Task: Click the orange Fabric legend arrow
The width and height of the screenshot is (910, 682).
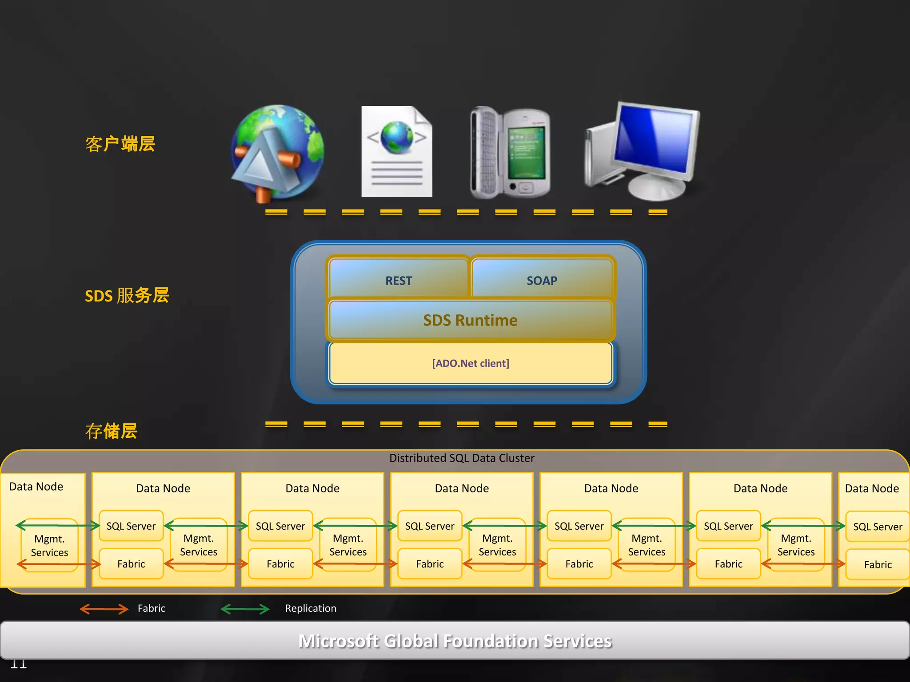Action: coord(104,609)
